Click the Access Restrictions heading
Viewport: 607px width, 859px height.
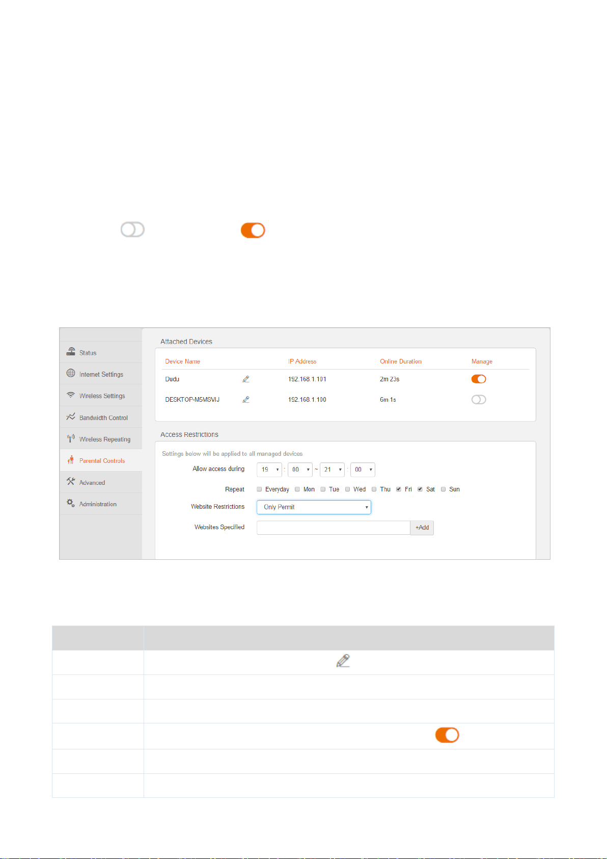(x=189, y=434)
